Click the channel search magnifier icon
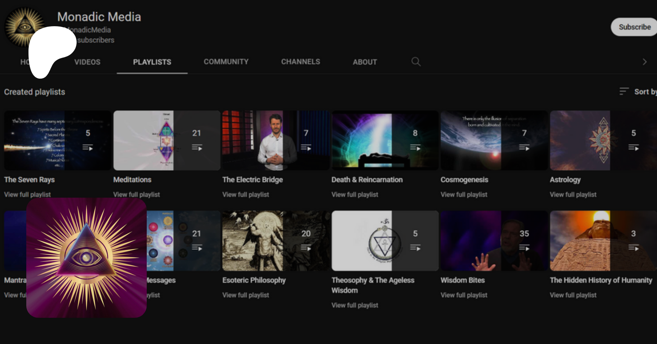 (x=416, y=62)
